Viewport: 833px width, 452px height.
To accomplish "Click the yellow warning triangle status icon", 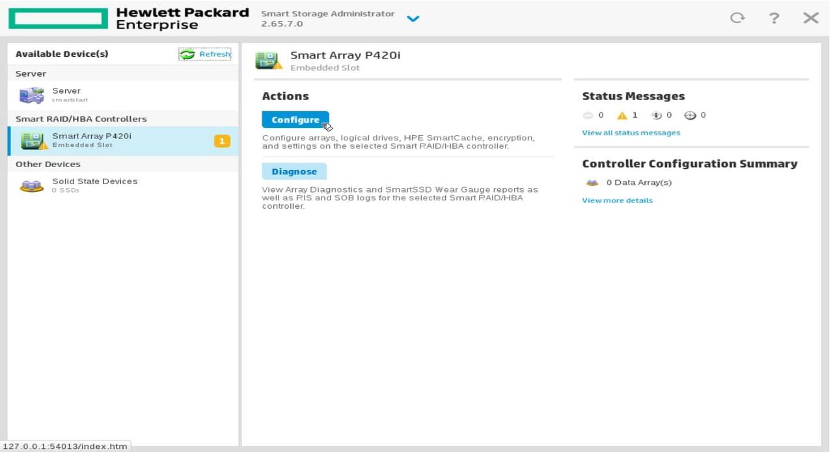I will coord(622,116).
